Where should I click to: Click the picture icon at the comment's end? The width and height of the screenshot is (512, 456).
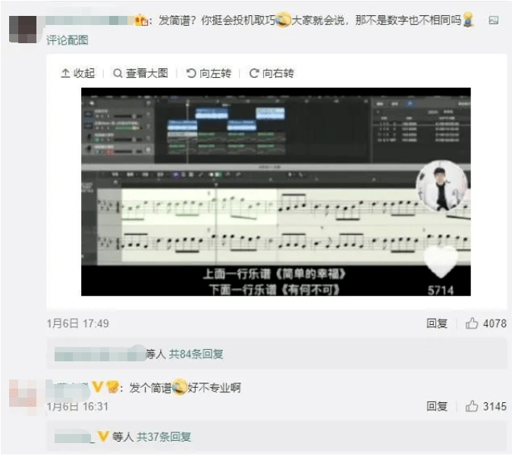coord(493,20)
